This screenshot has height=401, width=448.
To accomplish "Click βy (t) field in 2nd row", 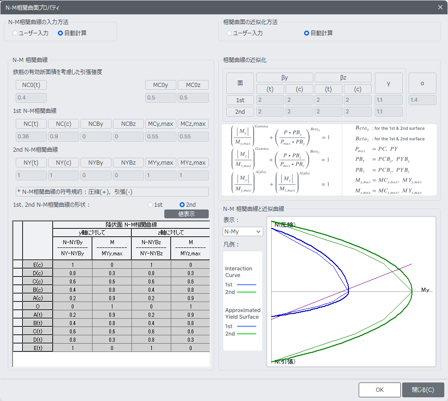I will coord(270,111).
